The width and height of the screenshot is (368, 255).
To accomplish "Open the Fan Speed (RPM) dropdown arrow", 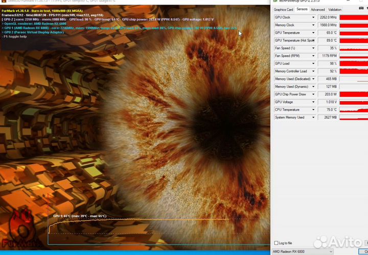I will click(x=313, y=56).
